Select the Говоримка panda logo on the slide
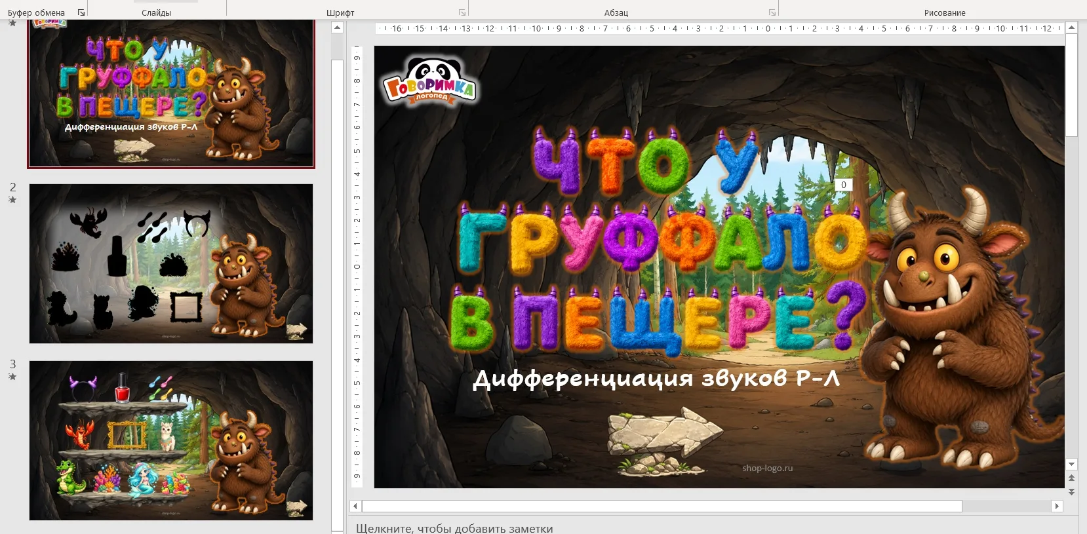Screen dimensions: 1087x534 429,81
